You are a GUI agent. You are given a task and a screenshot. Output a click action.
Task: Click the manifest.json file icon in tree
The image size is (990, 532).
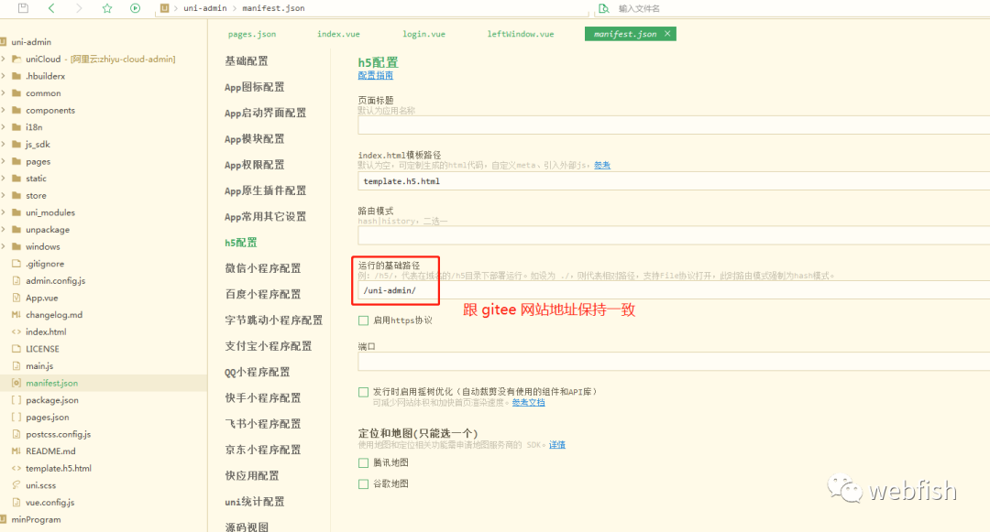point(16,383)
